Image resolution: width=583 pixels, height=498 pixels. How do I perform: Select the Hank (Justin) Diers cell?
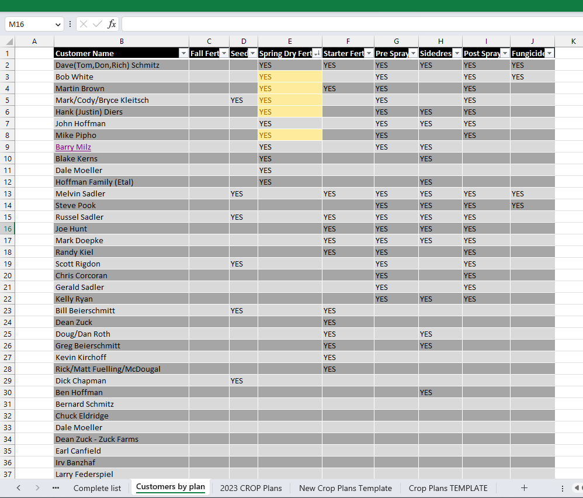tap(122, 112)
